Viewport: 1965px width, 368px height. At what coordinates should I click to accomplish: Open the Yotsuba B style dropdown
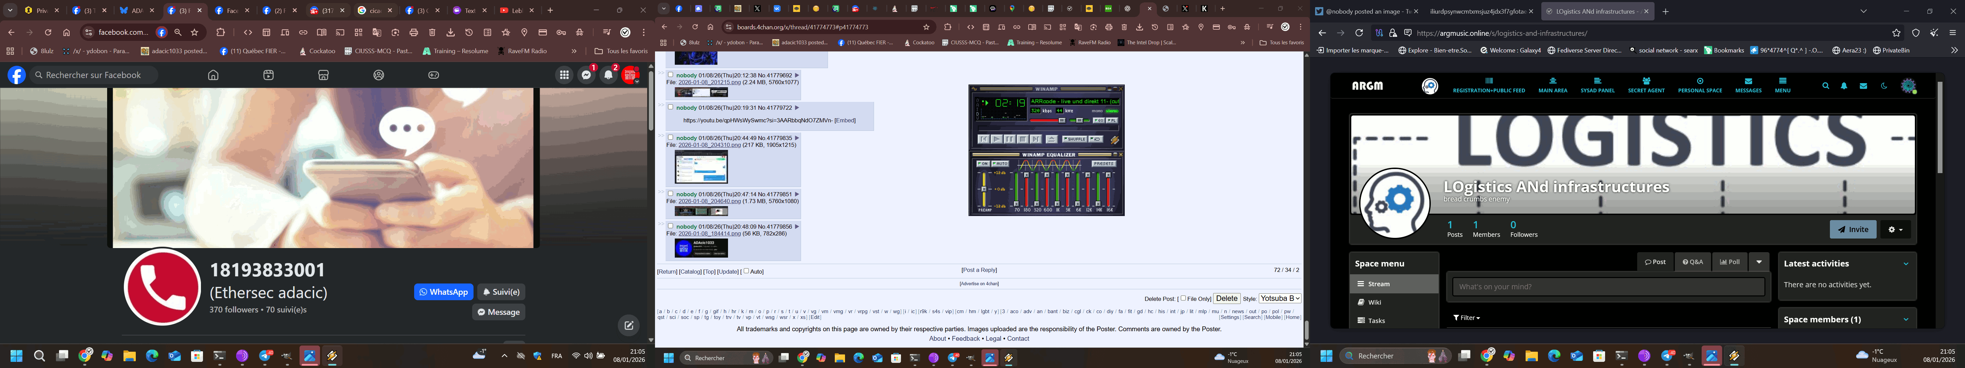point(1280,298)
